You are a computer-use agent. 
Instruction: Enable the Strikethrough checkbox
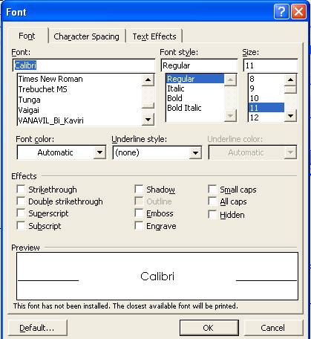pyautogui.click(x=21, y=190)
